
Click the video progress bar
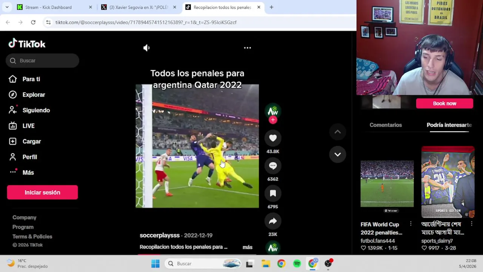pos(197,254)
